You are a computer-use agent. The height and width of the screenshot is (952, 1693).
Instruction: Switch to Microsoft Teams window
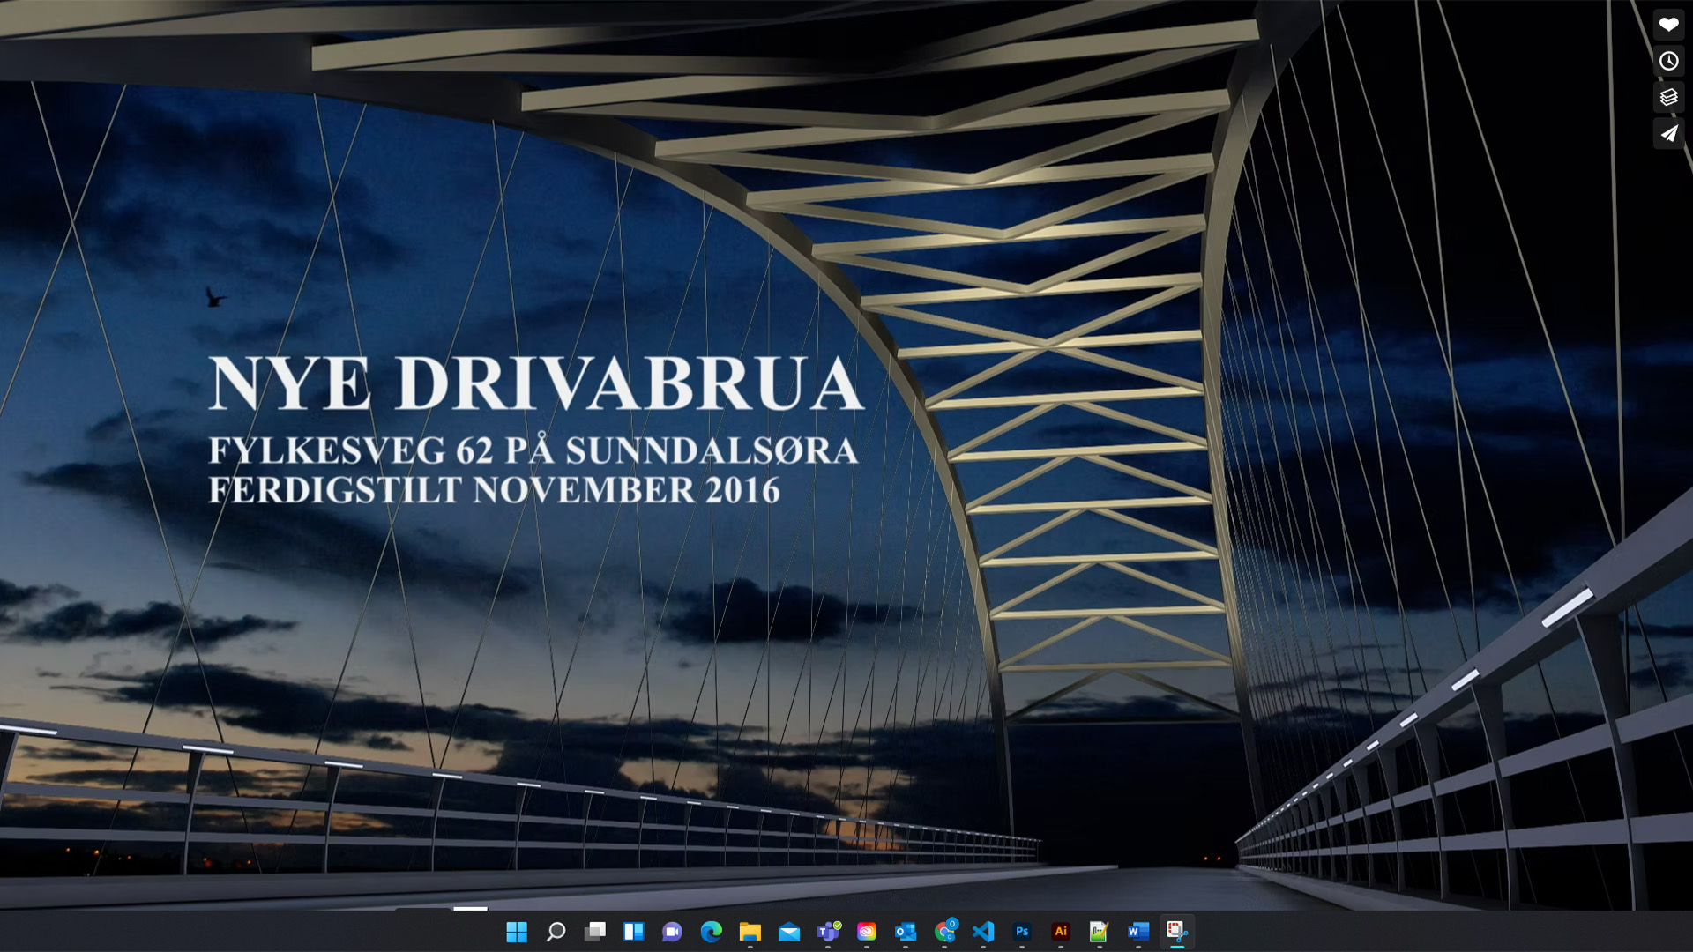(x=828, y=932)
